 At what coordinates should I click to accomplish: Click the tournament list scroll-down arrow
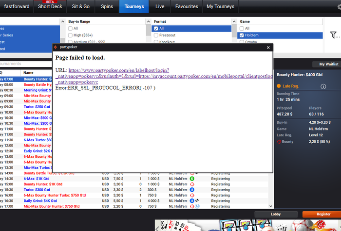pyautogui.click(x=270, y=207)
